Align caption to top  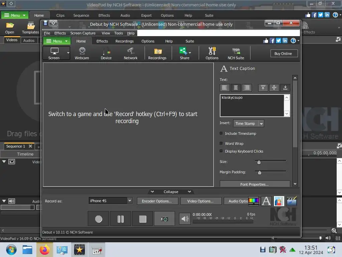tap(263, 88)
